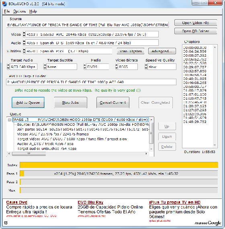The image size is (225, 229).
Task: Click the Scan Bitrates button
Action: pos(131,51)
